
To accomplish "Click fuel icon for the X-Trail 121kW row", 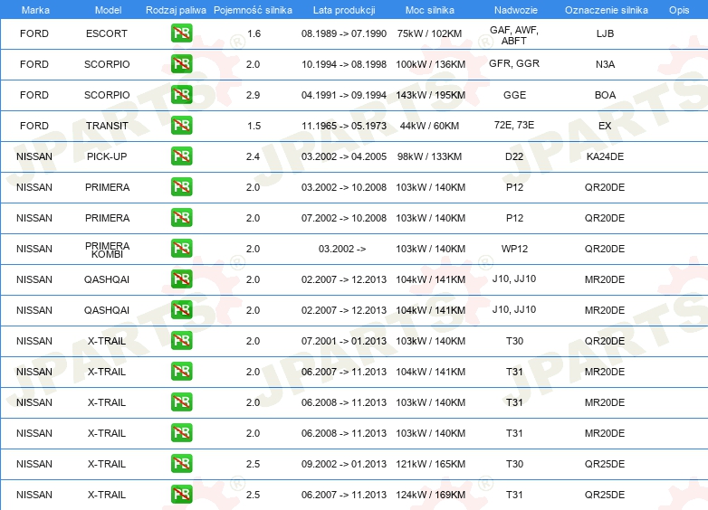I will 181,464.
